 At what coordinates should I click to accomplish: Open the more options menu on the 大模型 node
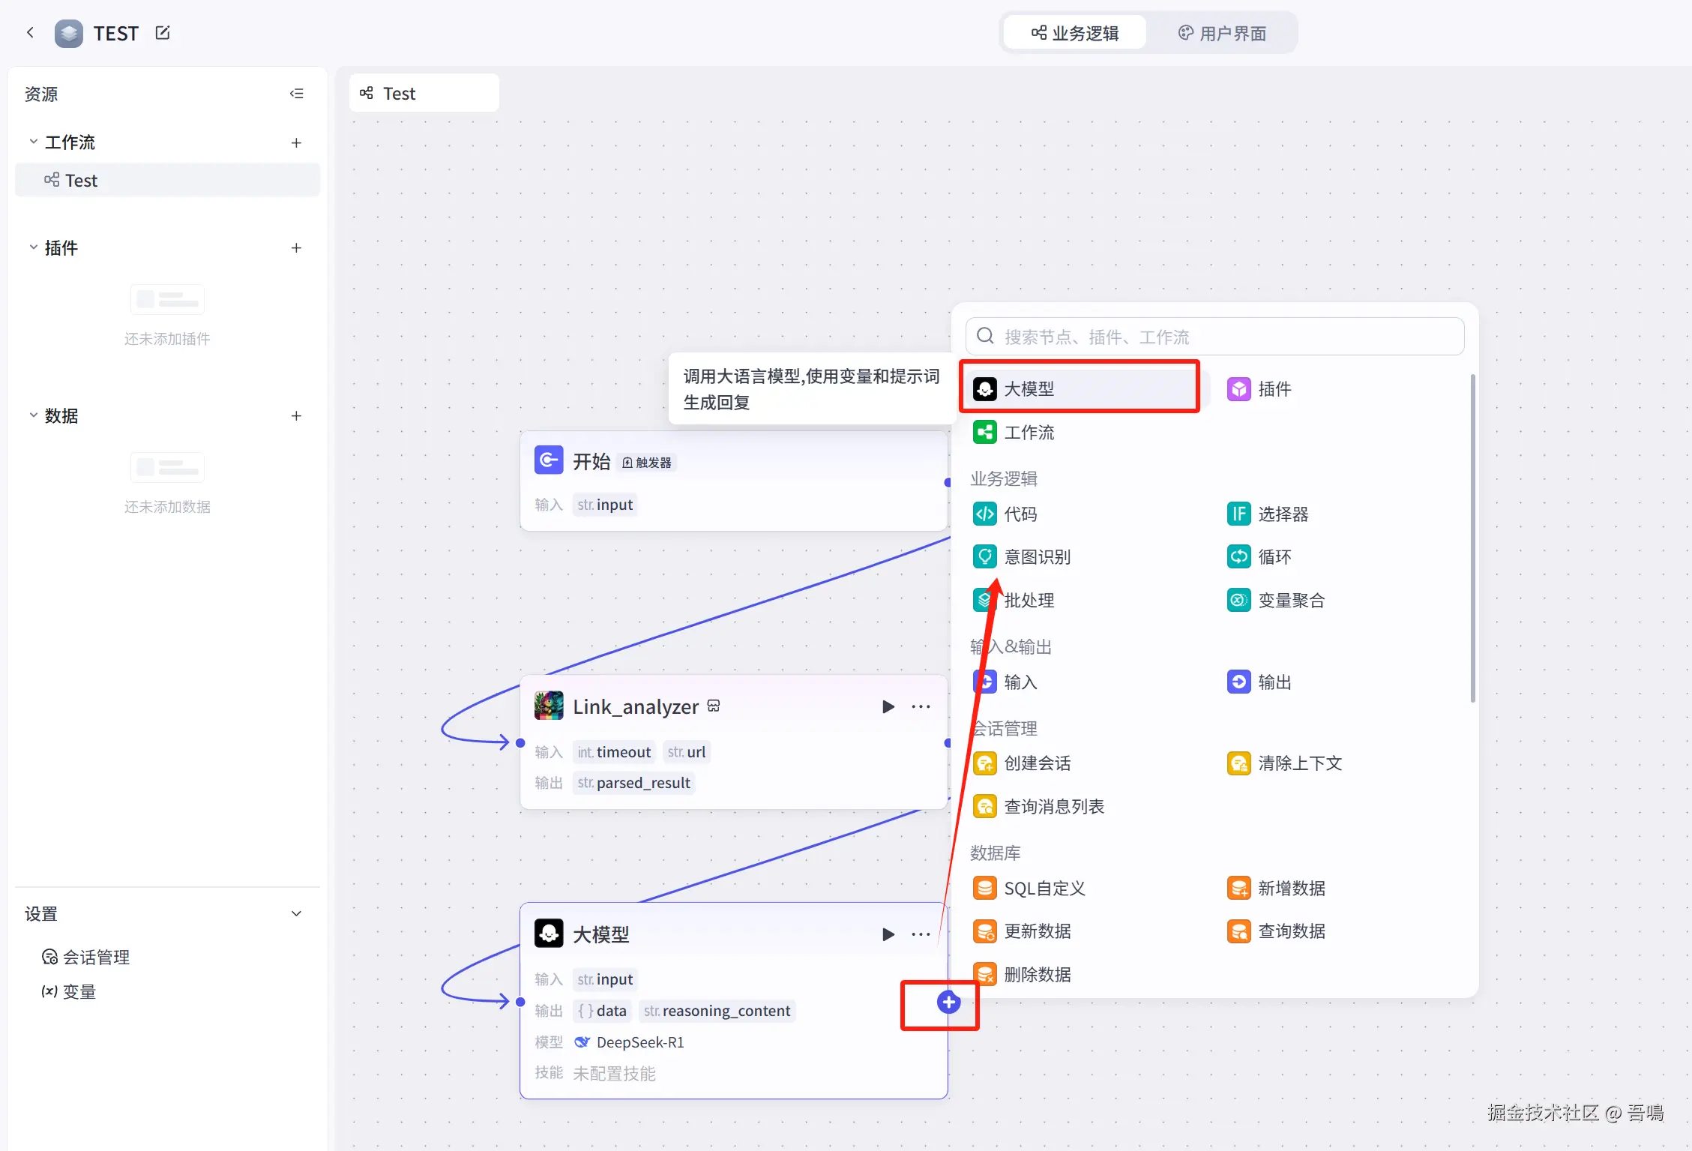tap(921, 934)
